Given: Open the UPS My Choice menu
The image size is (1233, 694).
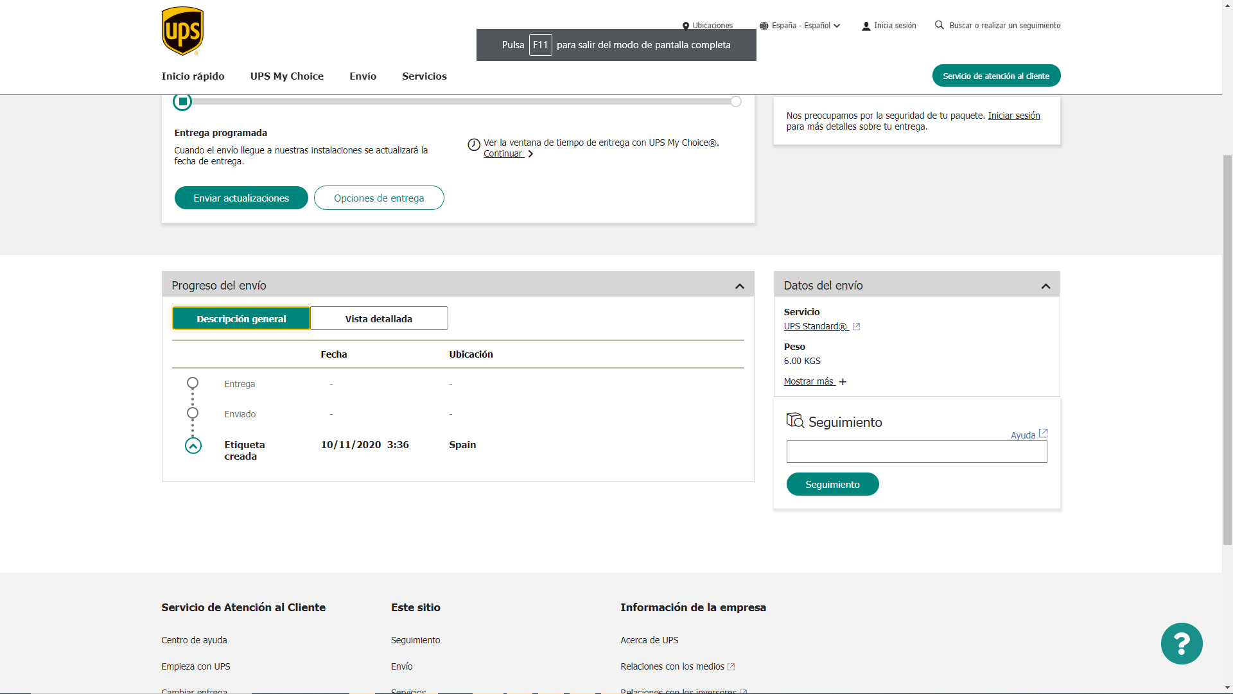Looking at the screenshot, I should [286, 76].
